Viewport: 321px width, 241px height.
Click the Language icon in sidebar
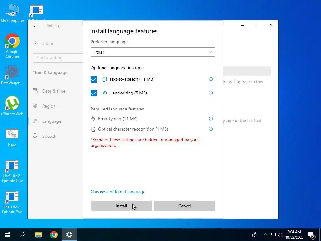click(35, 121)
